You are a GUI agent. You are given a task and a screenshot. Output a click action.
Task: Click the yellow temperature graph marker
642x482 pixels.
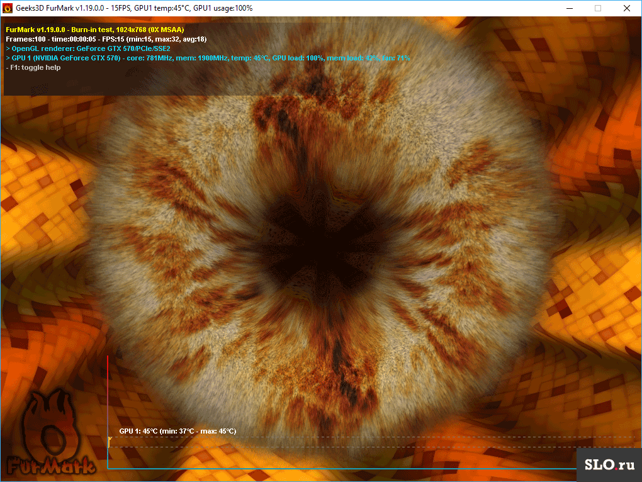110,441
